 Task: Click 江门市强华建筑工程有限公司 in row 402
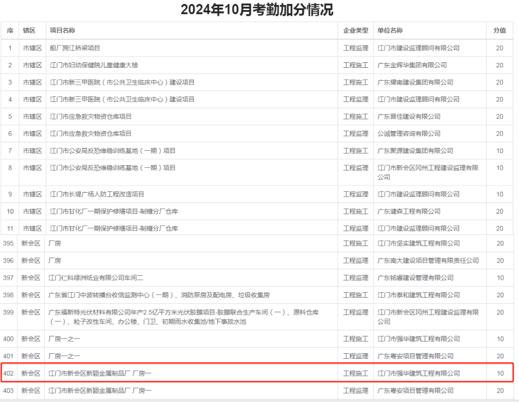click(418, 373)
